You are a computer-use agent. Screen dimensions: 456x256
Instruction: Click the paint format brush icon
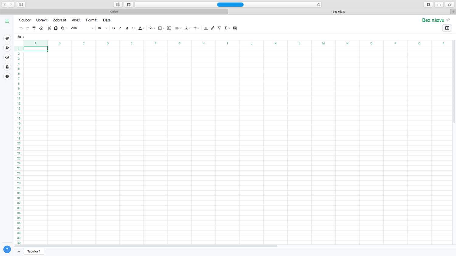[x=34, y=28]
